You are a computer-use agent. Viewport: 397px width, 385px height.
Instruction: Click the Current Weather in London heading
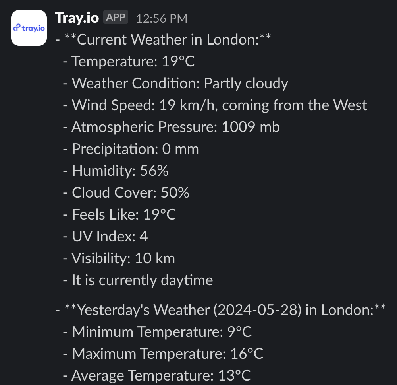click(163, 40)
